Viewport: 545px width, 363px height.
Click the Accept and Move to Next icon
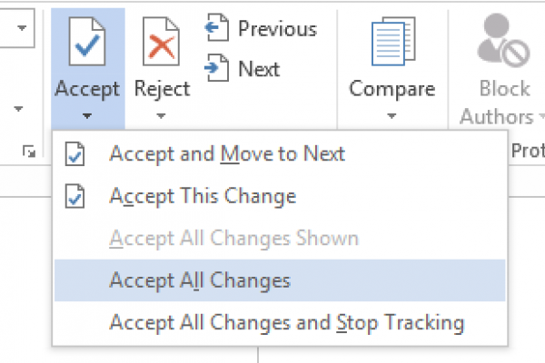[75, 154]
